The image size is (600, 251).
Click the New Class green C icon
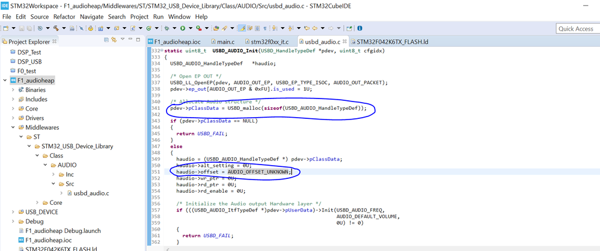click(x=148, y=28)
